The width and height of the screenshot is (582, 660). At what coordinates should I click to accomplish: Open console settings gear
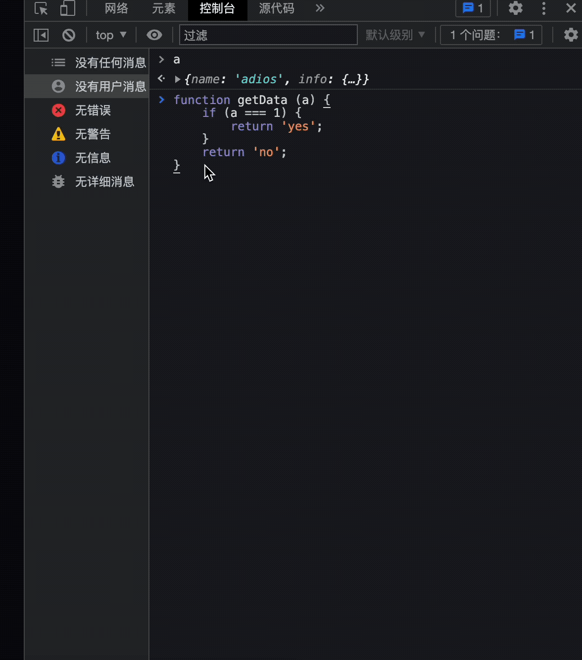pyautogui.click(x=571, y=35)
